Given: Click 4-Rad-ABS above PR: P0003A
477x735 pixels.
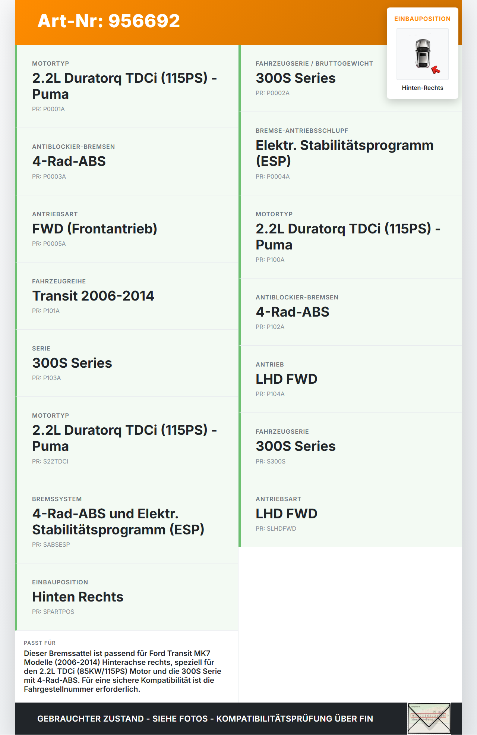Looking at the screenshot, I should pyautogui.click(x=69, y=161).
